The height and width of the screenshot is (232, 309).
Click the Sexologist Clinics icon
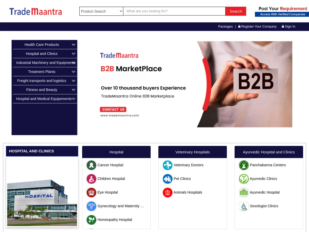click(x=244, y=206)
